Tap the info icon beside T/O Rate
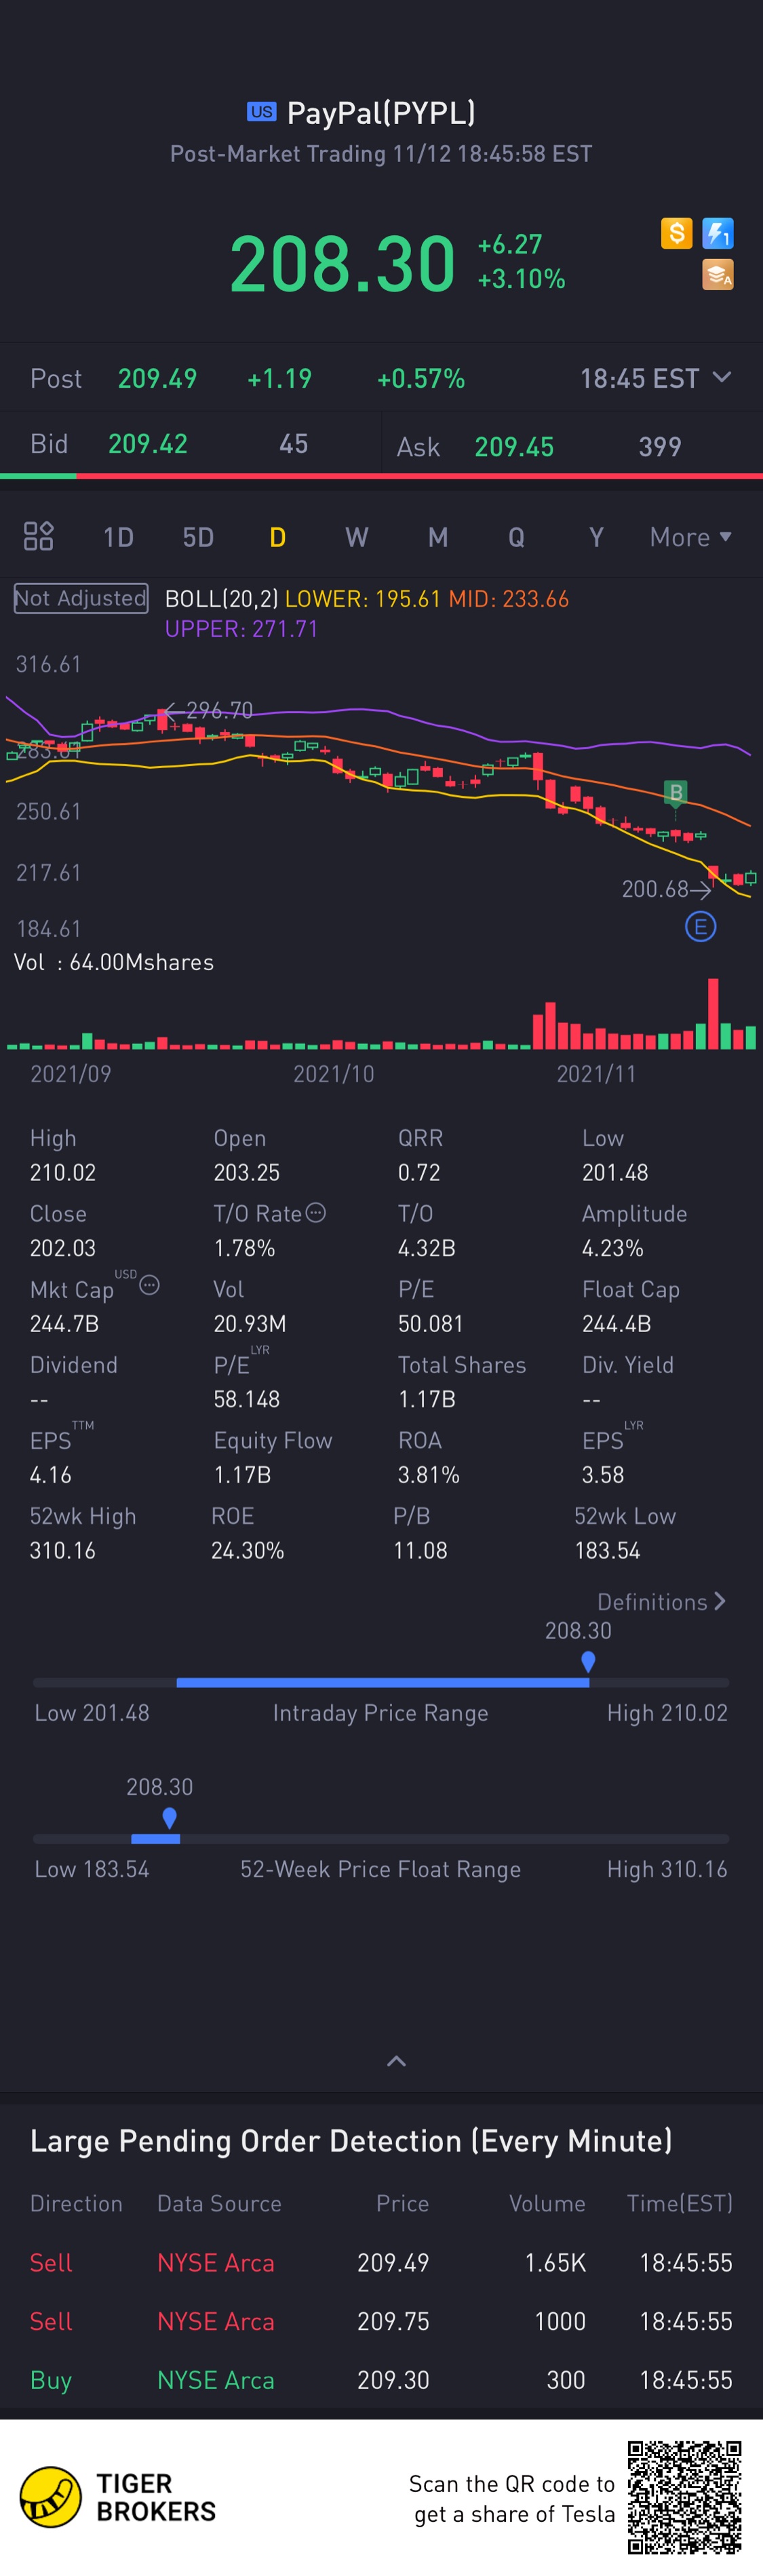 click(x=316, y=1212)
